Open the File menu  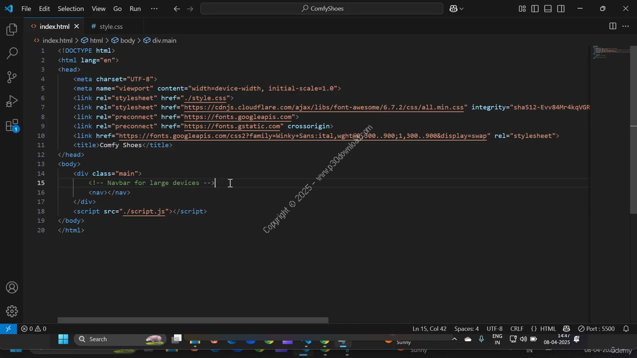pos(26,8)
